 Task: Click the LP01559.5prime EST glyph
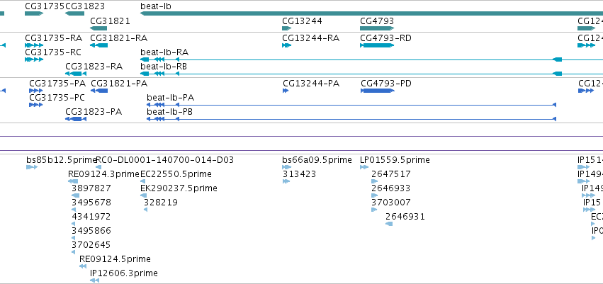coord(364,167)
